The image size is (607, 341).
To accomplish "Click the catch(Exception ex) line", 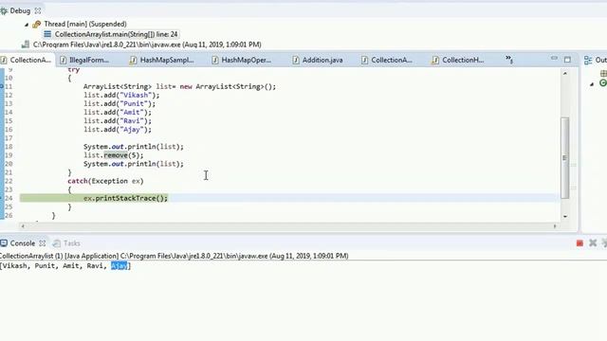I will [x=105, y=181].
